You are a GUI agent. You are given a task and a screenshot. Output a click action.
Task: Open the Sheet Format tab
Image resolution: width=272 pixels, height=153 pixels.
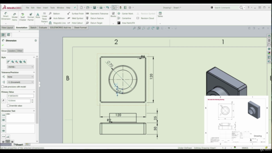click(x=80, y=28)
